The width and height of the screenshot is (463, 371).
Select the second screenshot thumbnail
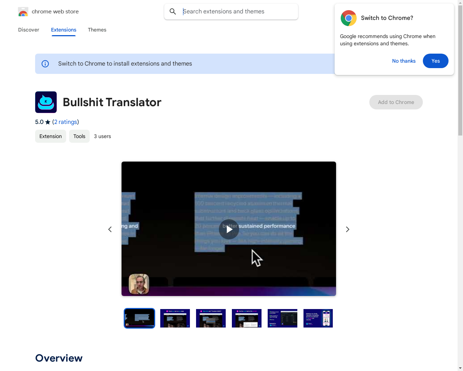pyautogui.click(x=175, y=318)
